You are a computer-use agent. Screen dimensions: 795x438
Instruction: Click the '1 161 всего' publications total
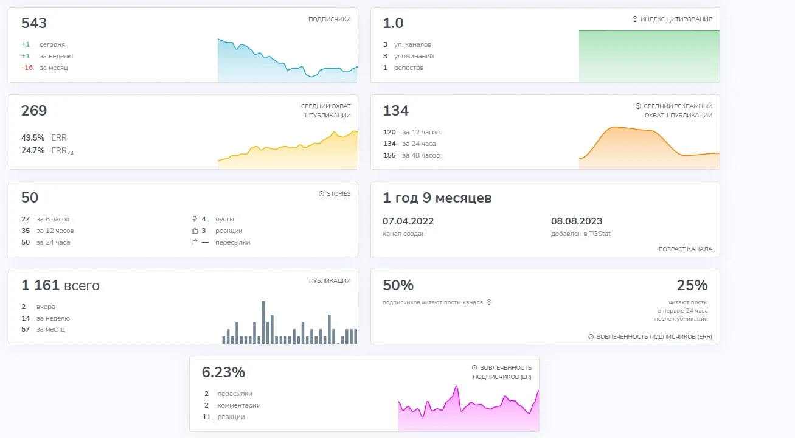click(x=60, y=285)
